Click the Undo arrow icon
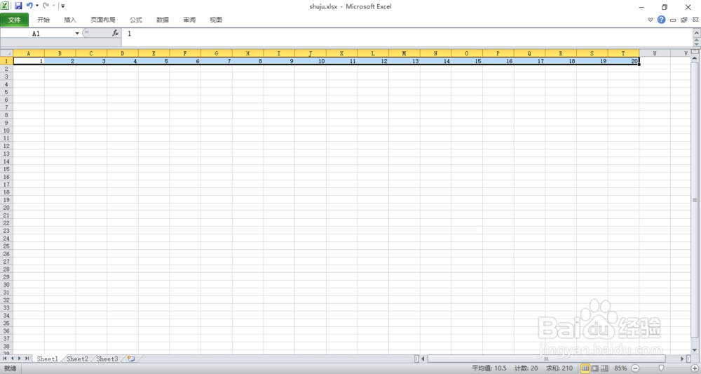Image resolution: width=701 pixels, height=374 pixels. click(29, 6)
